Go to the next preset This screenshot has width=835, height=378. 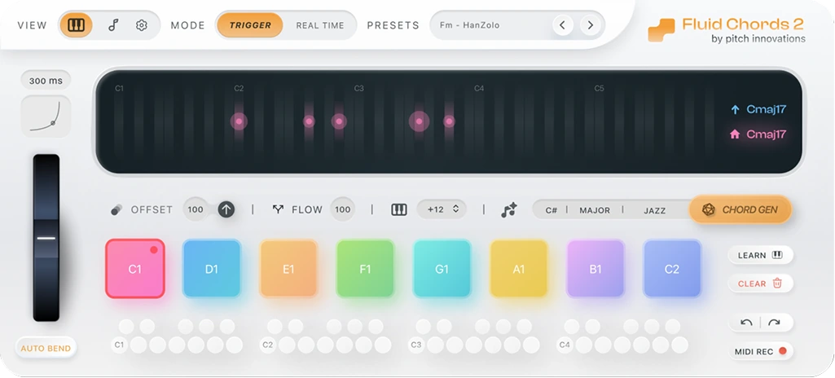589,25
